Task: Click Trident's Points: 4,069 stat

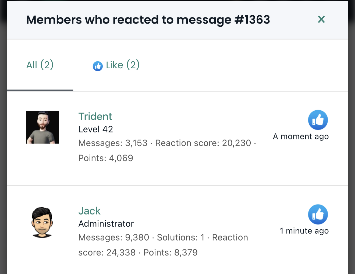Action: [x=106, y=158]
